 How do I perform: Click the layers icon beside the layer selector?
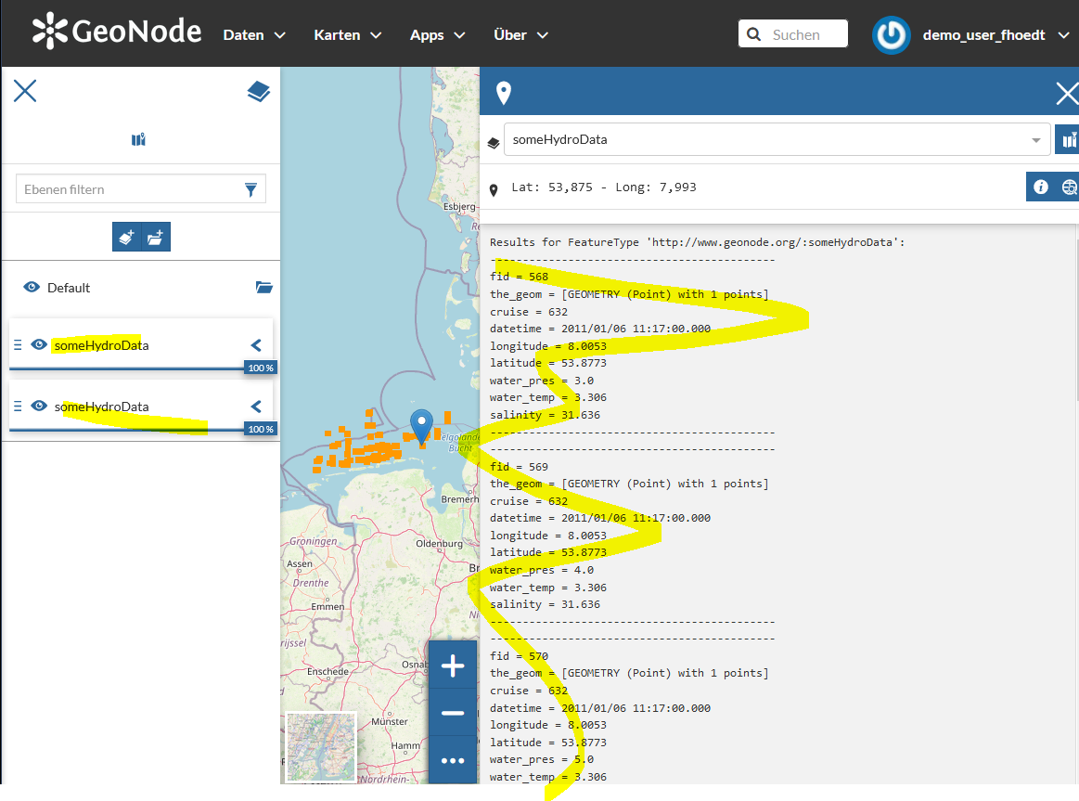tap(493, 142)
